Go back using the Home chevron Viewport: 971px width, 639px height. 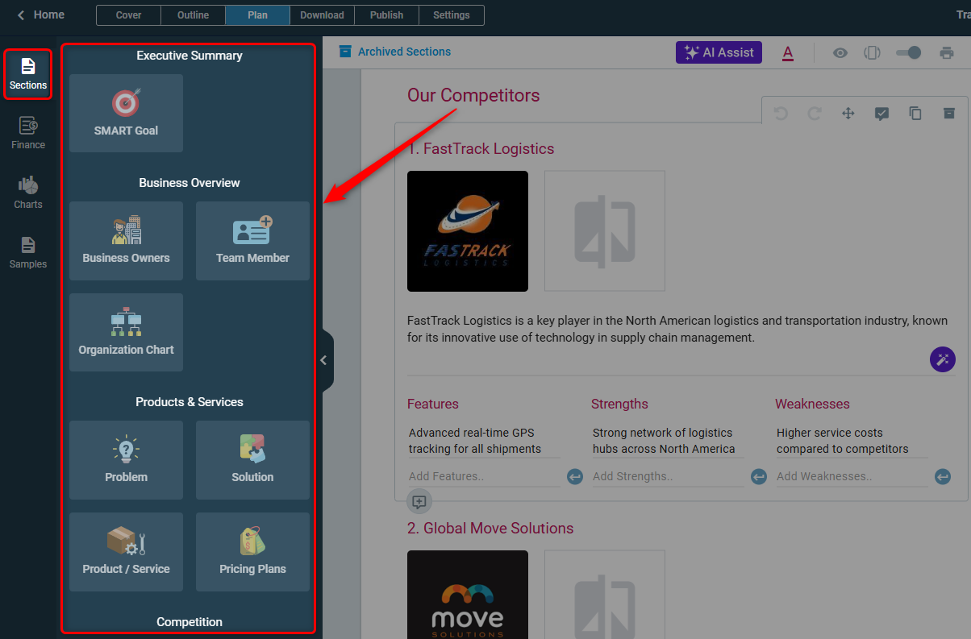[x=21, y=15]
